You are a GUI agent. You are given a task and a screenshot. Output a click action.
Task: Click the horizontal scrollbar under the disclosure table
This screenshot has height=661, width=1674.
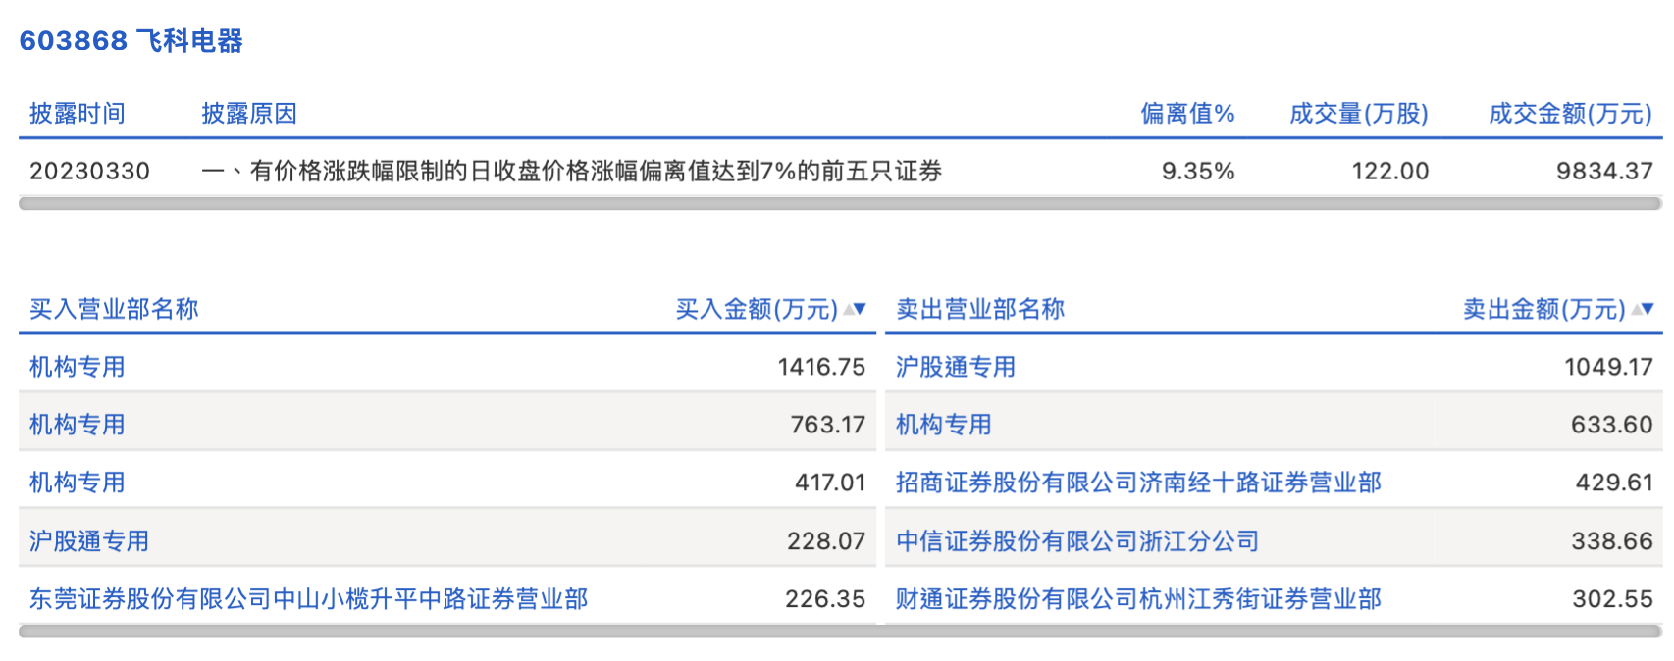(x=839, y=204)
